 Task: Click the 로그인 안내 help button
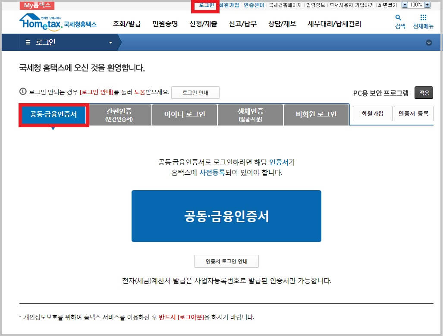click(195, 92)
